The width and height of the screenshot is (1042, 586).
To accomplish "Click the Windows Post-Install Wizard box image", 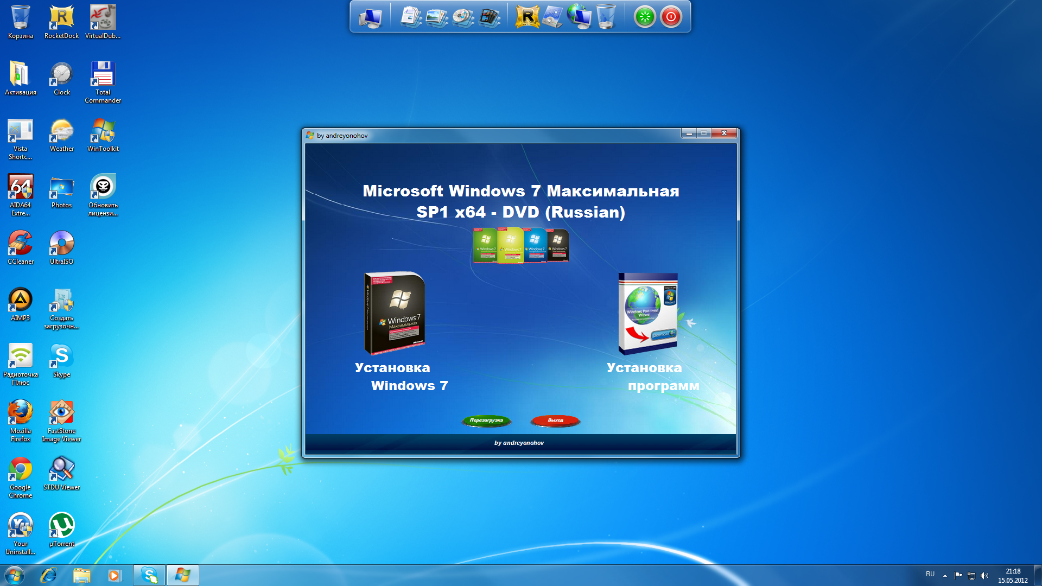I will click(648, 314).
